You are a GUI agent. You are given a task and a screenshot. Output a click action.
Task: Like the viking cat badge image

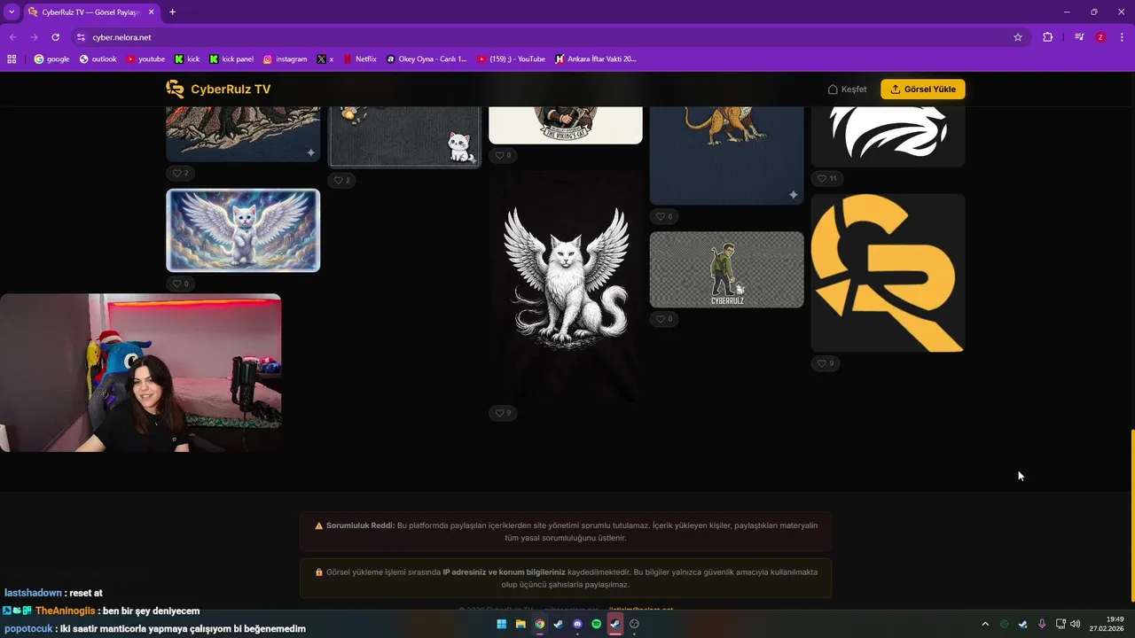(503, 155)
